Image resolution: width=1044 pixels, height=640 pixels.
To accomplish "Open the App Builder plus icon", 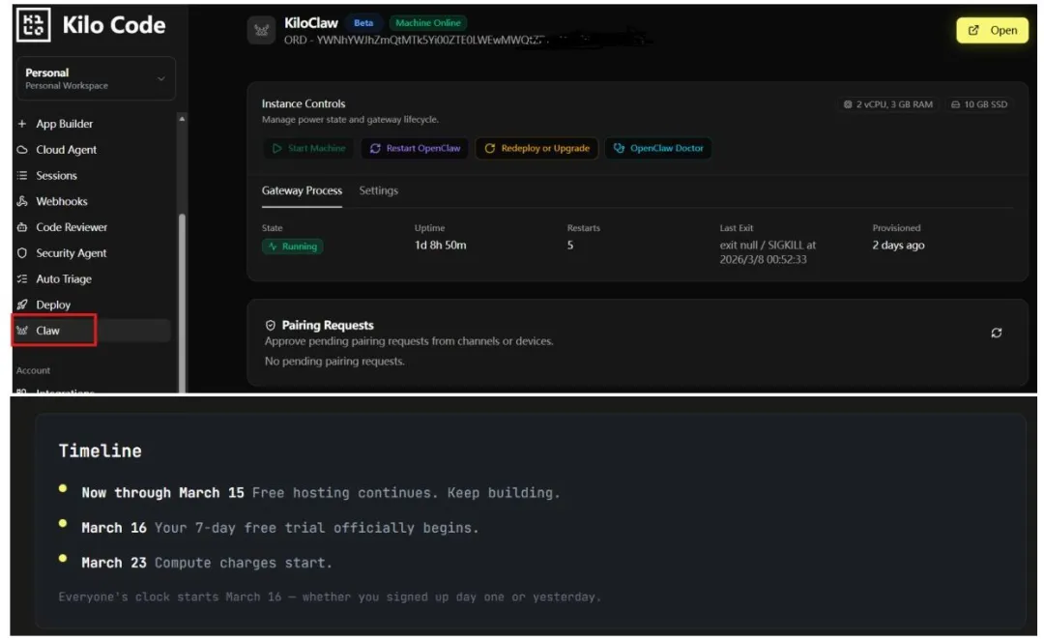I will (22, 124).
